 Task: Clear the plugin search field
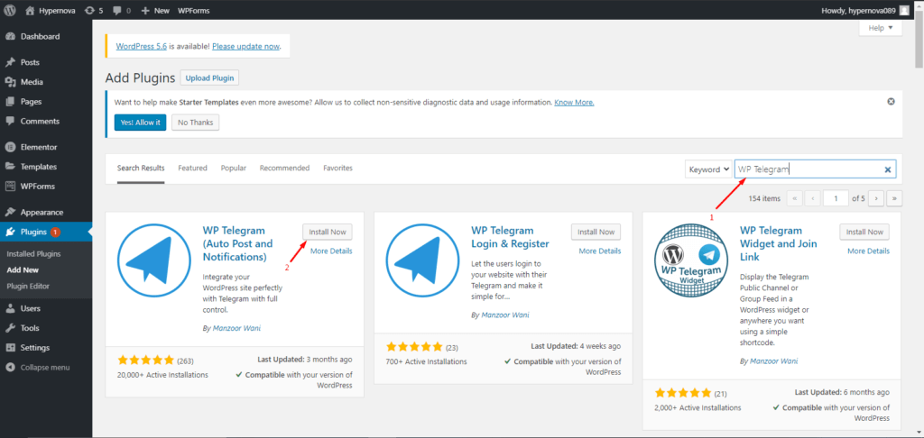coord(887,169)
